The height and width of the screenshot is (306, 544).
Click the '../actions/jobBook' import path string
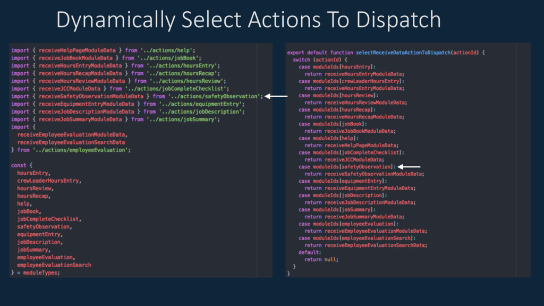[167, 58]
